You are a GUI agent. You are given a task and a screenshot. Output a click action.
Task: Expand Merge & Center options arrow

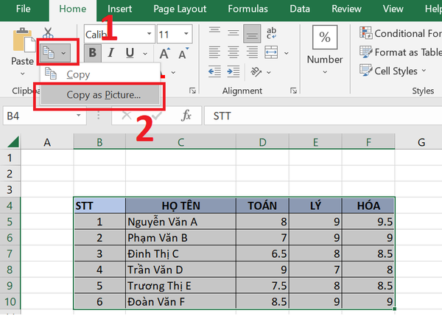click(x=287, y=53)
